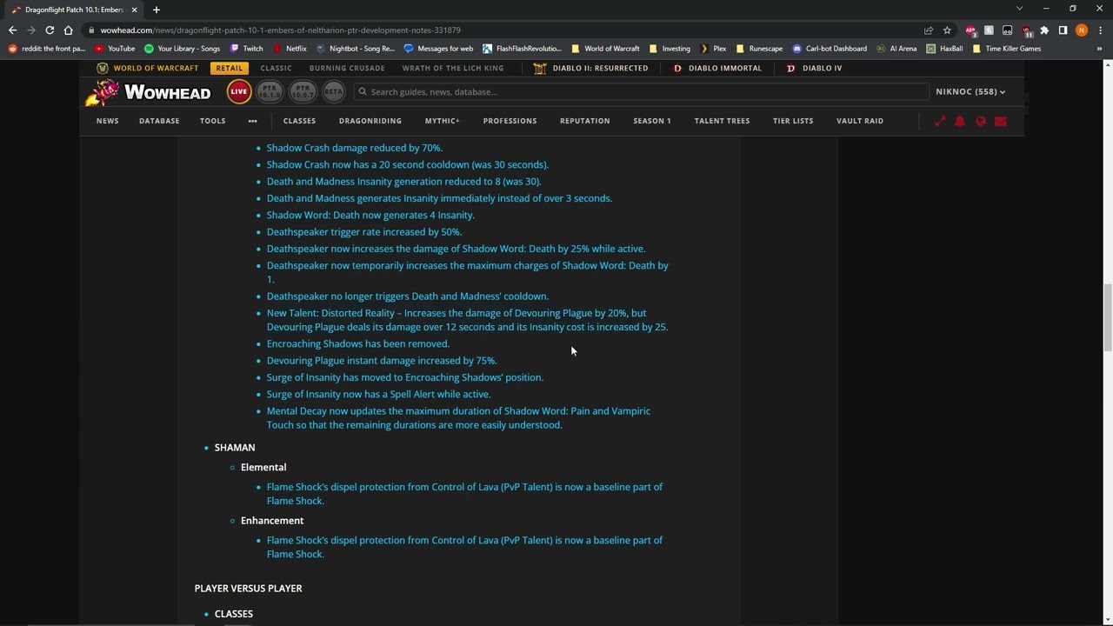Open the NEWS menu
The width and height of the screenshot is (1113, 626).
[108, 121]
